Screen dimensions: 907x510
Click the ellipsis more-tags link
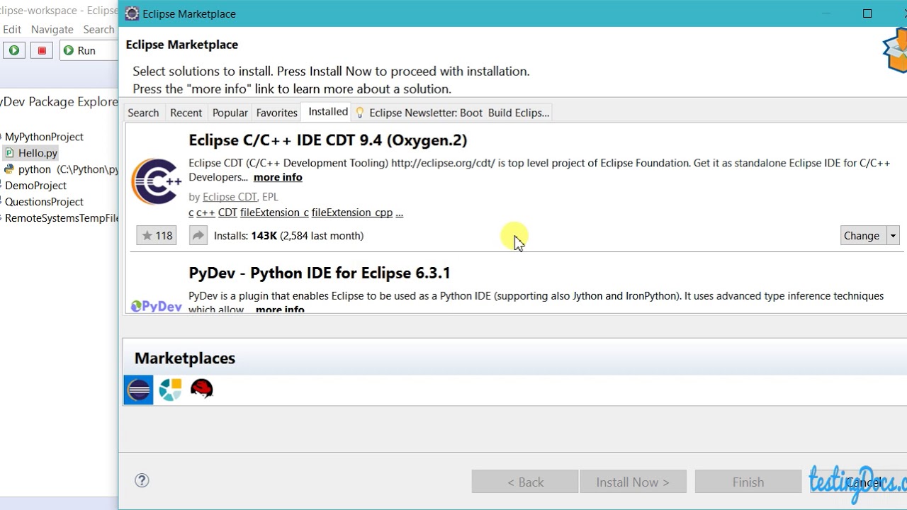[400, 212]
